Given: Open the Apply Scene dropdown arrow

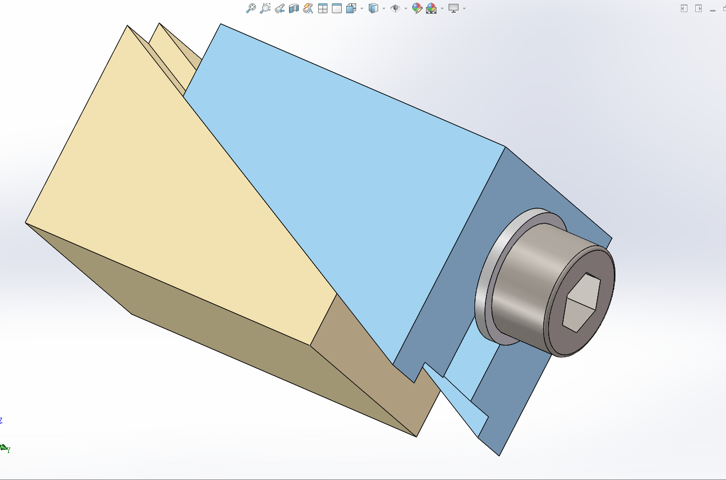Looking at the screenshot, I should 442,8.
